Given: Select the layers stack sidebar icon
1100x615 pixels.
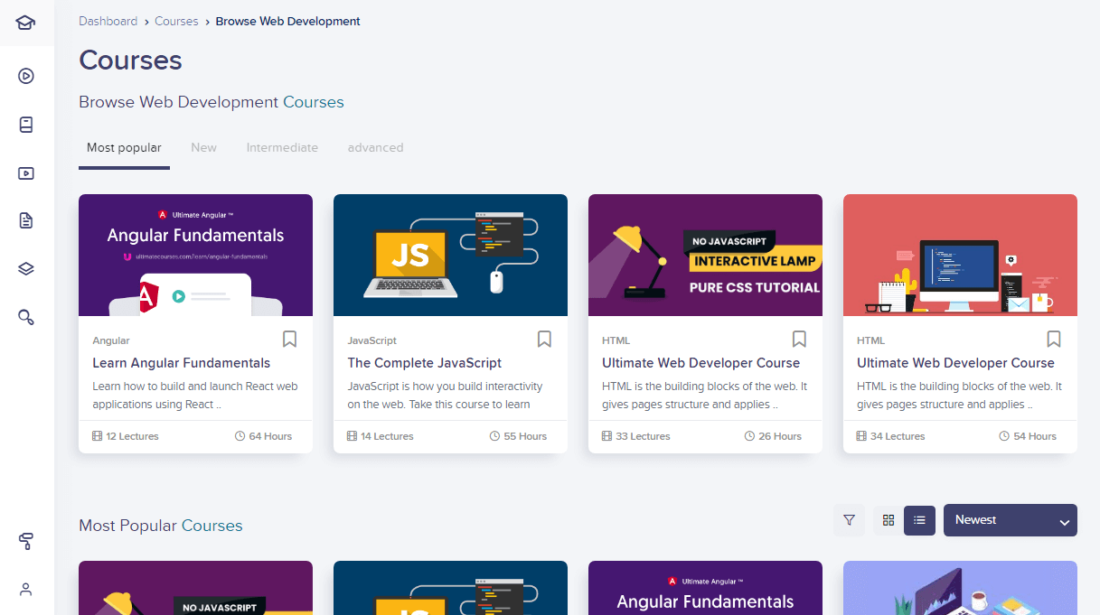Looking at the screenshot, I should click(26, 268).
